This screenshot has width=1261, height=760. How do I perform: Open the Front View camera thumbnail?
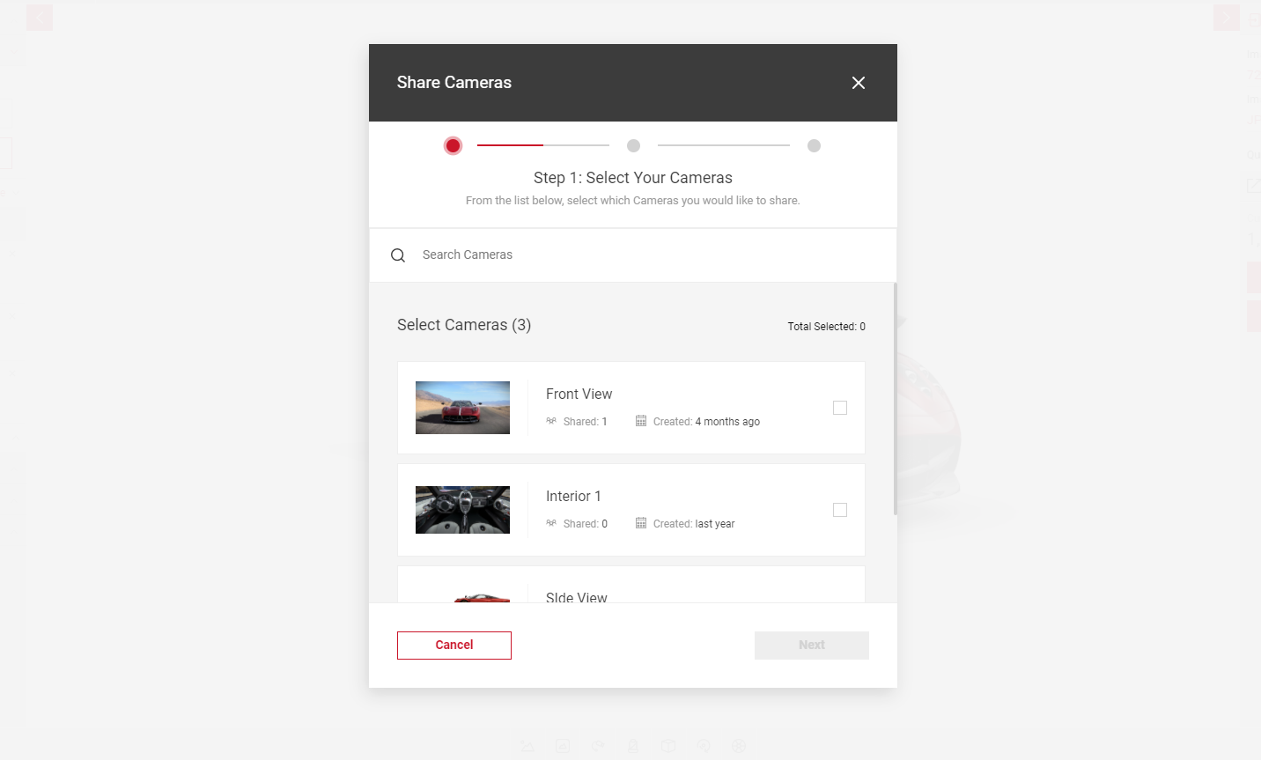point(462,408)
